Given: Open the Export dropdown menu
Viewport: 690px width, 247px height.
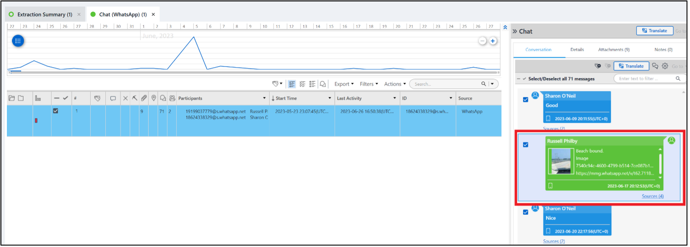Looking at the screenshot, I should (344, 84).
